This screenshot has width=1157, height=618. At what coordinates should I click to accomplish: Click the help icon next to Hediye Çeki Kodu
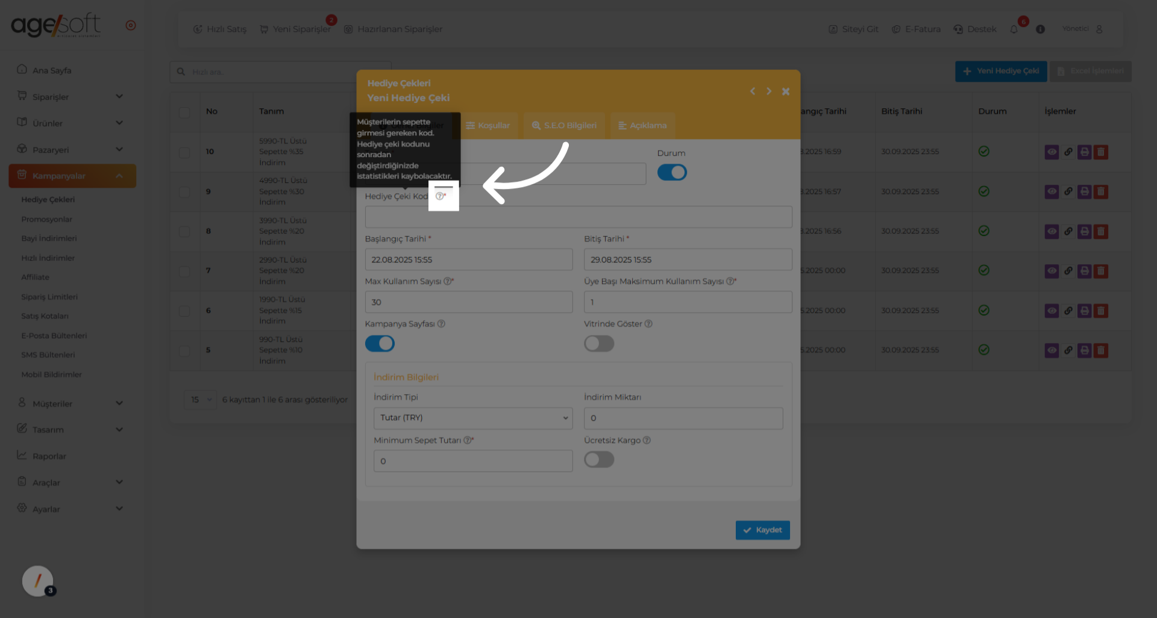[x=439, y=196]
